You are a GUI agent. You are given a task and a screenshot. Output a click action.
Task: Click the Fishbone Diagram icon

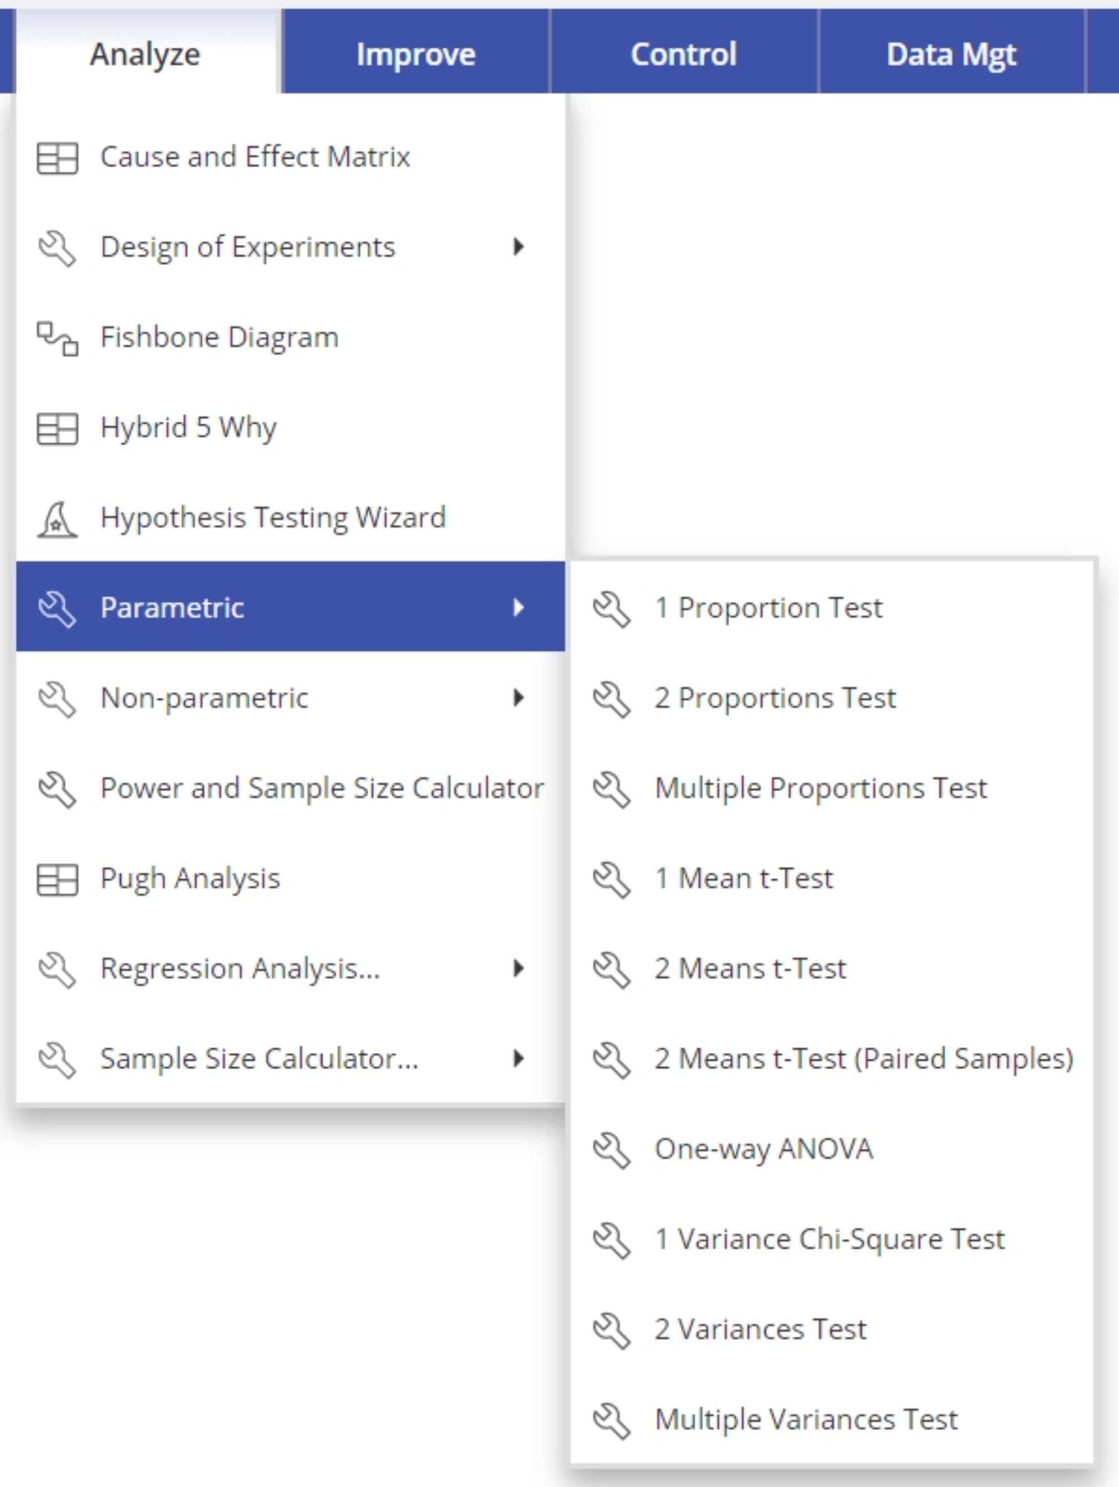tap(57, 338)
